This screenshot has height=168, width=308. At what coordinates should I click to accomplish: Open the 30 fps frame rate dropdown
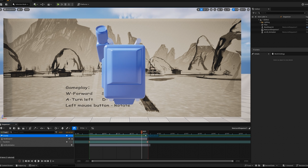click(83, 128)
